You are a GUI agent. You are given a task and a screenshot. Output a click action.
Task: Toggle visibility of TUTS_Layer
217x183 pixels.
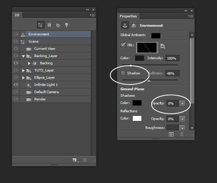coord(16,70)
